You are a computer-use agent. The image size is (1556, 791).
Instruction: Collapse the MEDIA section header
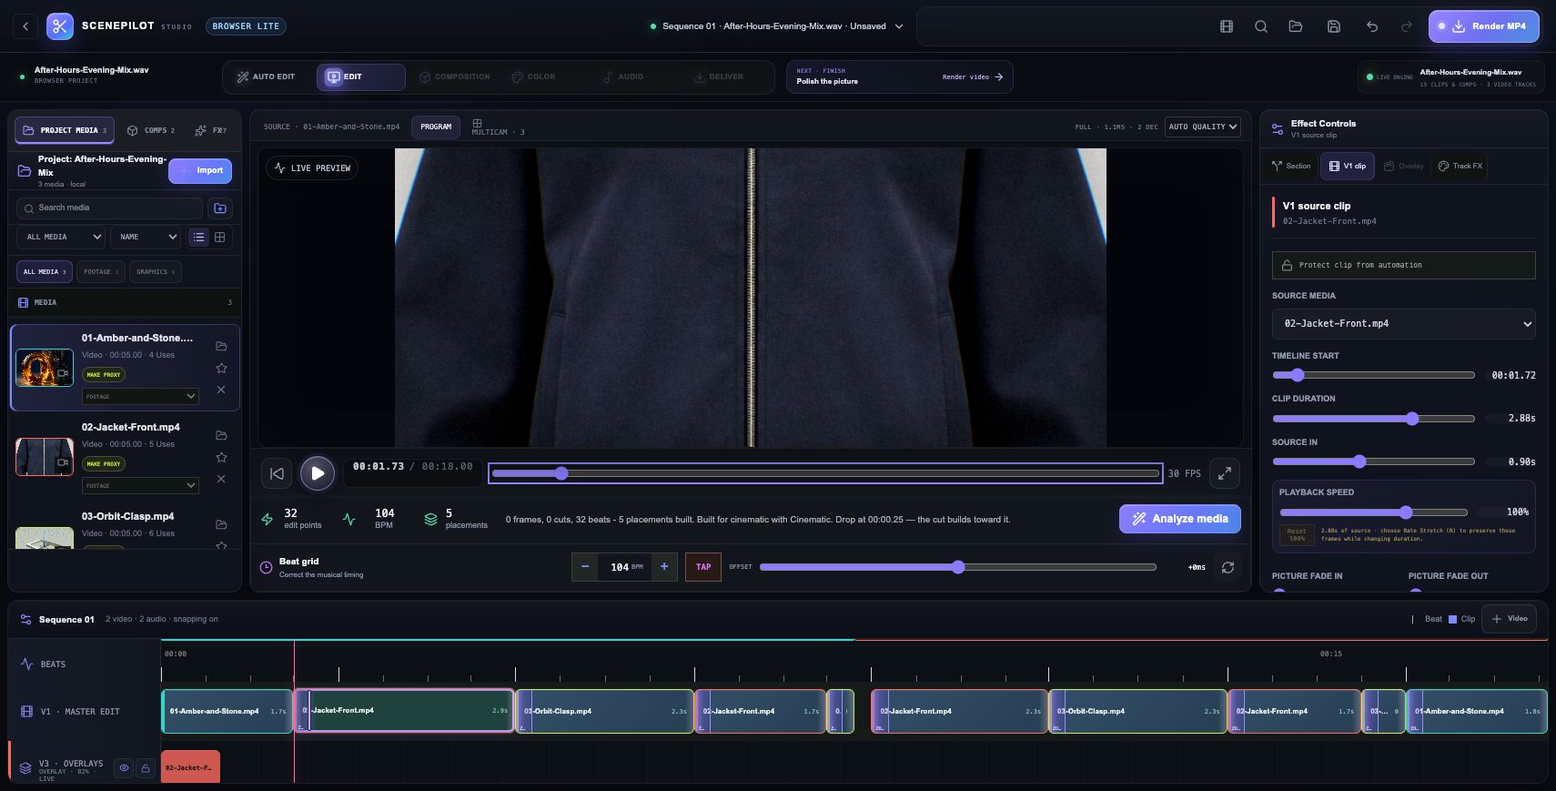click(125, 302)
